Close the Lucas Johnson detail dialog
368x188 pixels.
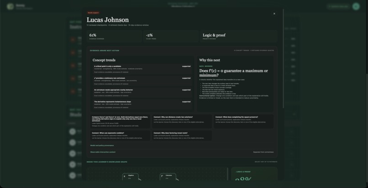click(274, 14)
